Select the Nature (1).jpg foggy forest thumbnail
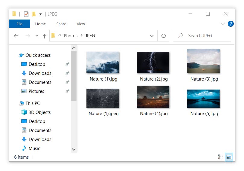244x171 pixels. 103,63
